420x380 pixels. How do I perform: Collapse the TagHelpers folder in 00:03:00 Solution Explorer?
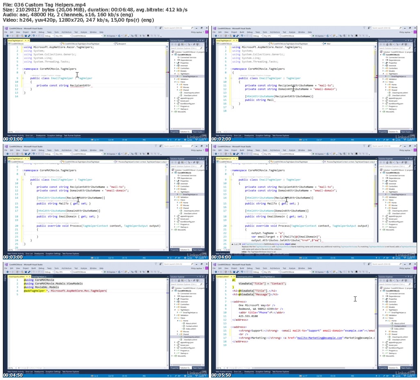tap(175, 192)
